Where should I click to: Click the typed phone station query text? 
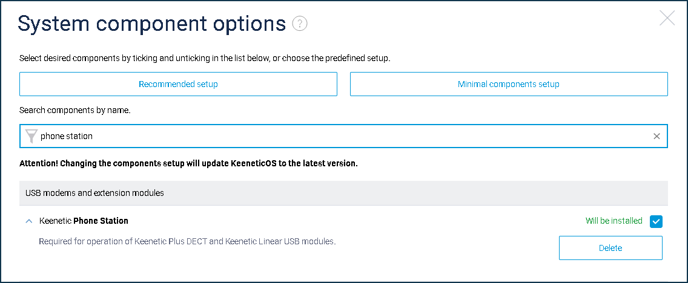[x=67, y=137]
